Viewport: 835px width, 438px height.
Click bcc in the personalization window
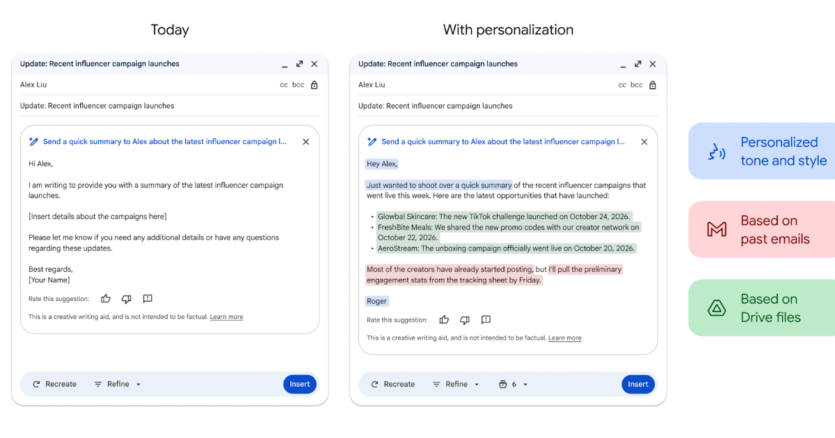(x=637, y=85)
